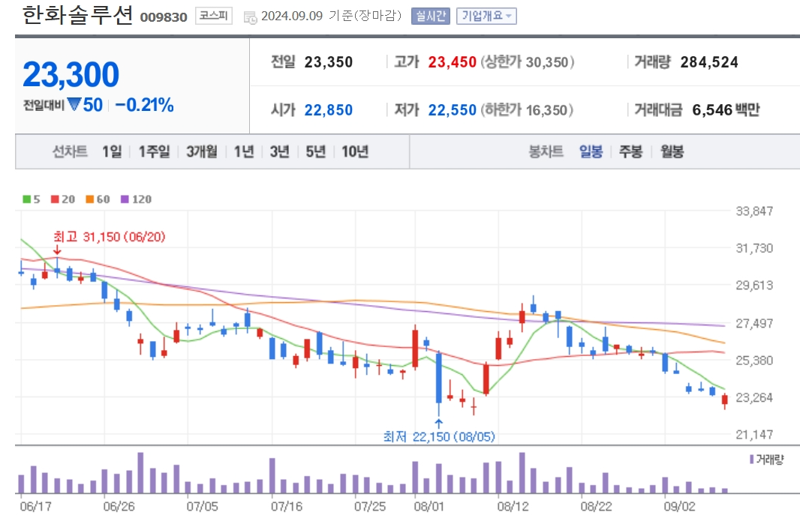Screen dimensions: 800x524
Task: Click the tall blue candlestick above the 최저 marker
Action: pos(439,379)
